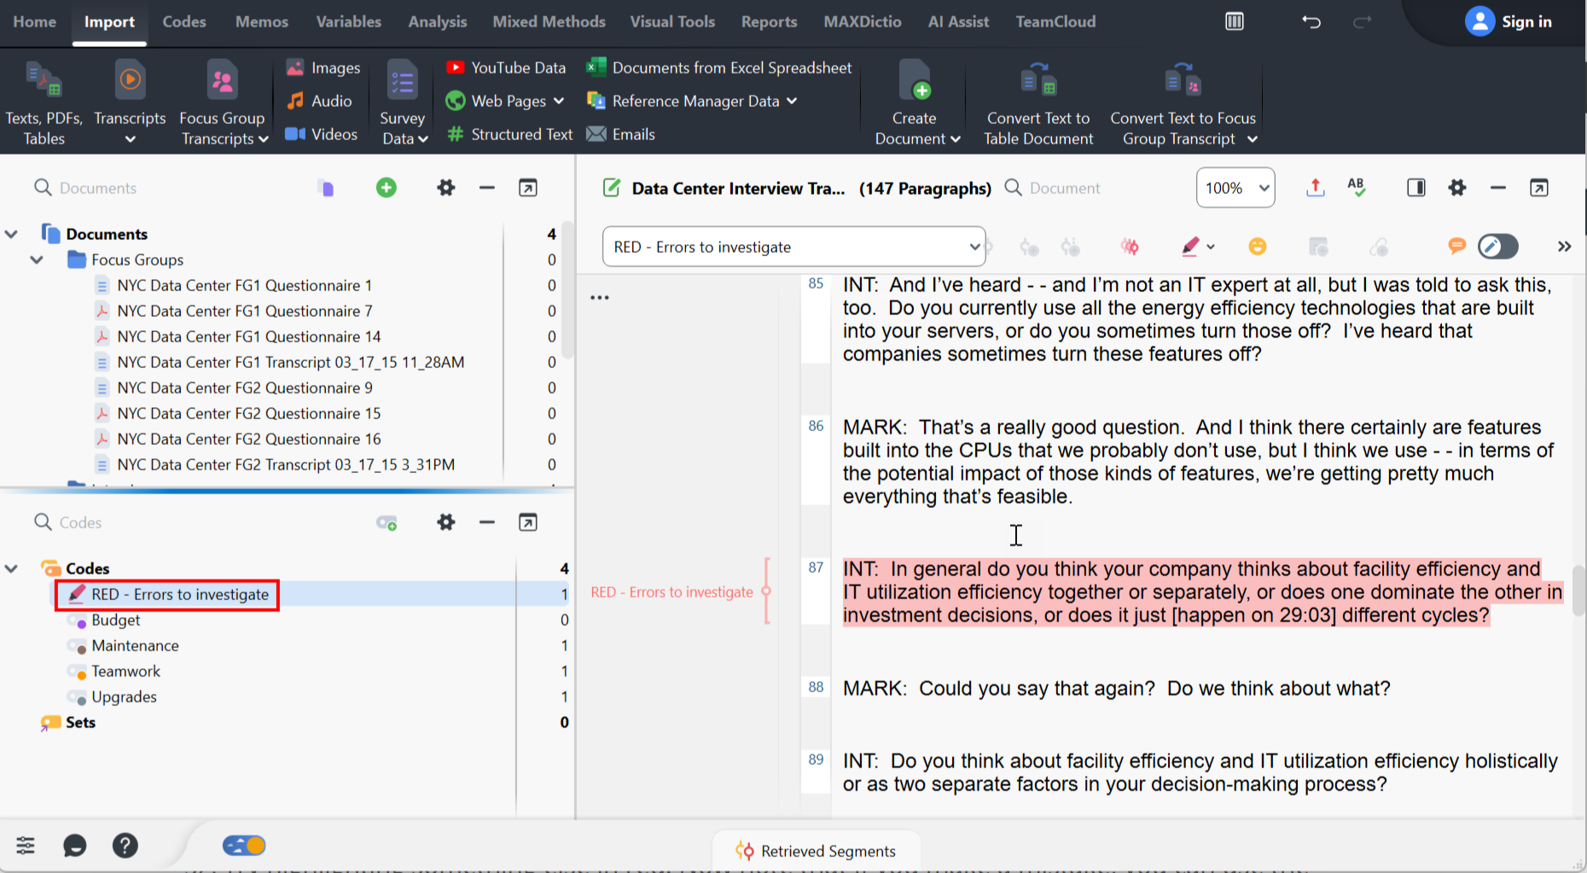Click the redo arrow
The image size is (1587, 873).
1363,21
